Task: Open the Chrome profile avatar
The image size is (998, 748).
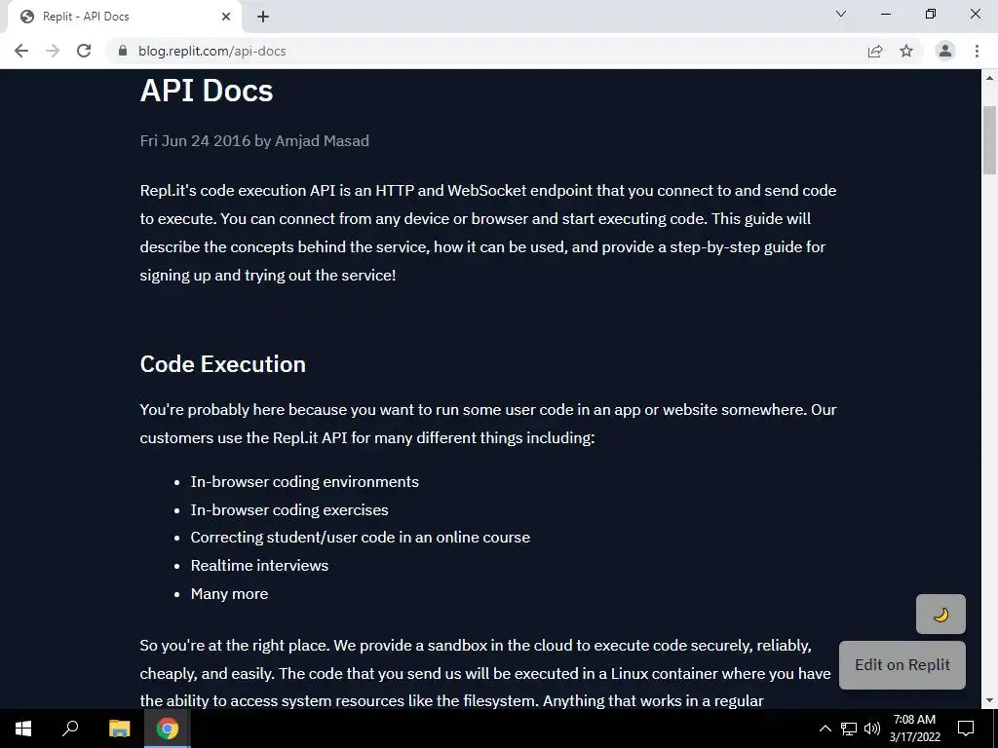Action: point(945,51)
